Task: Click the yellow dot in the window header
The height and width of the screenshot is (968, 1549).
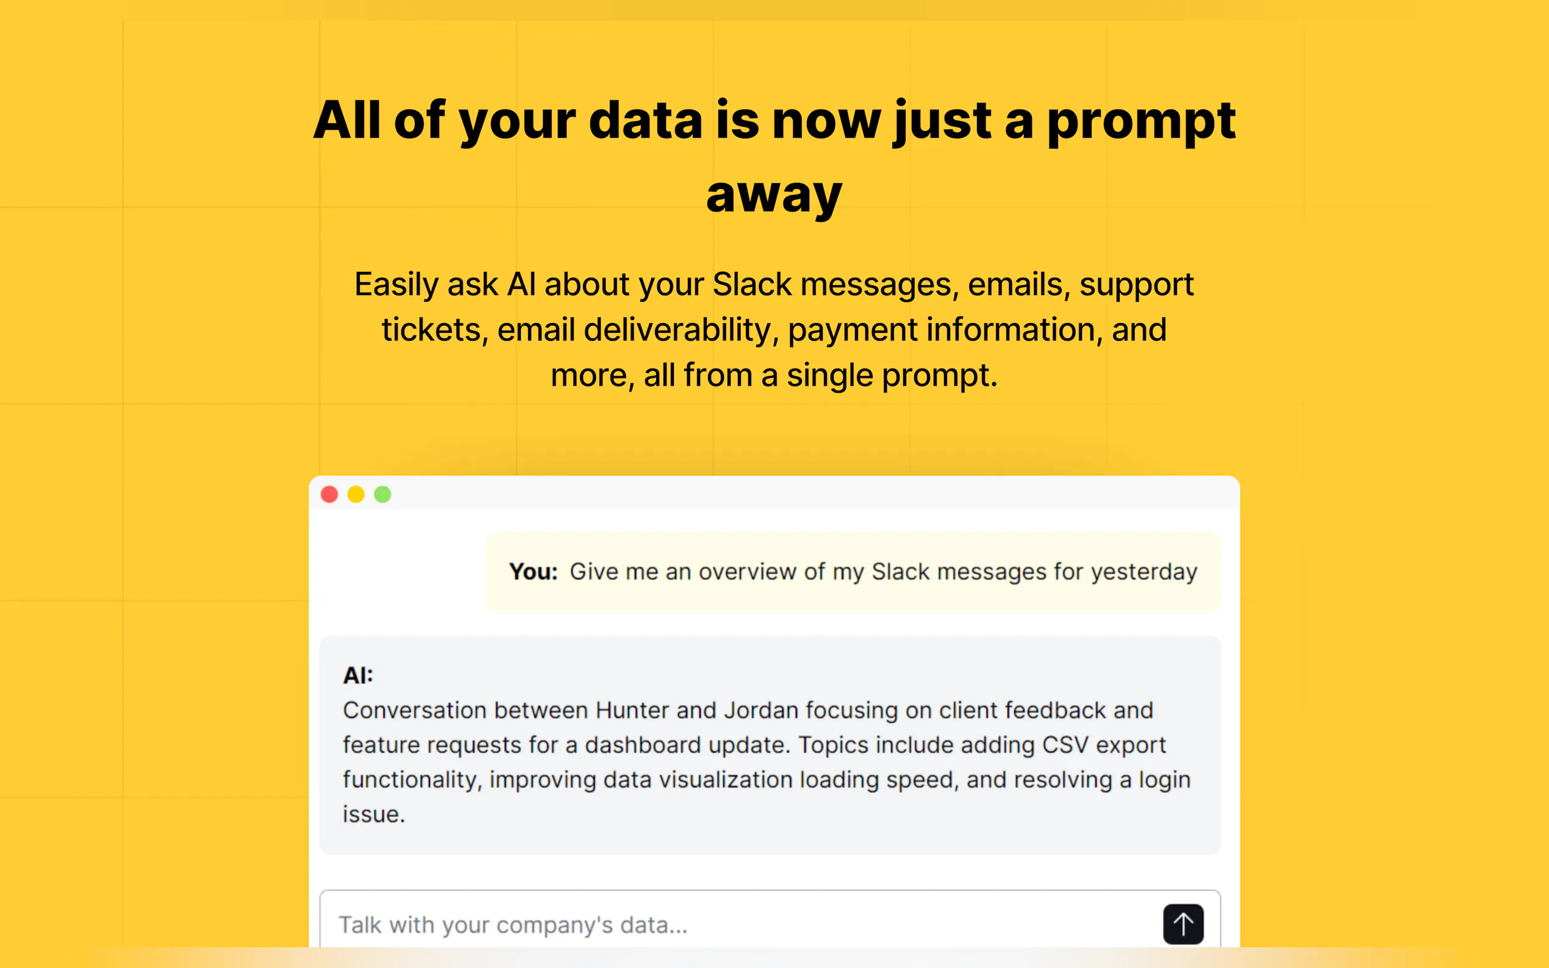Action: pos(356,494)
